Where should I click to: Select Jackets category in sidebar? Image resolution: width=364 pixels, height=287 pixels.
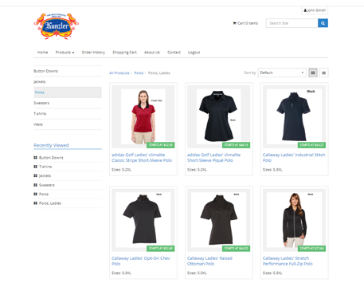(x=68, y=81)
